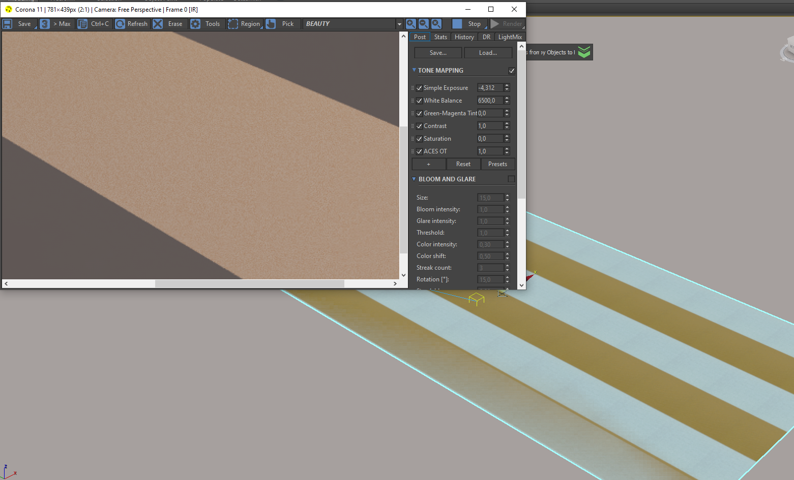The image size is (794, 480).
Task: Open the Tools gear icon
Action: click(195, 24)
